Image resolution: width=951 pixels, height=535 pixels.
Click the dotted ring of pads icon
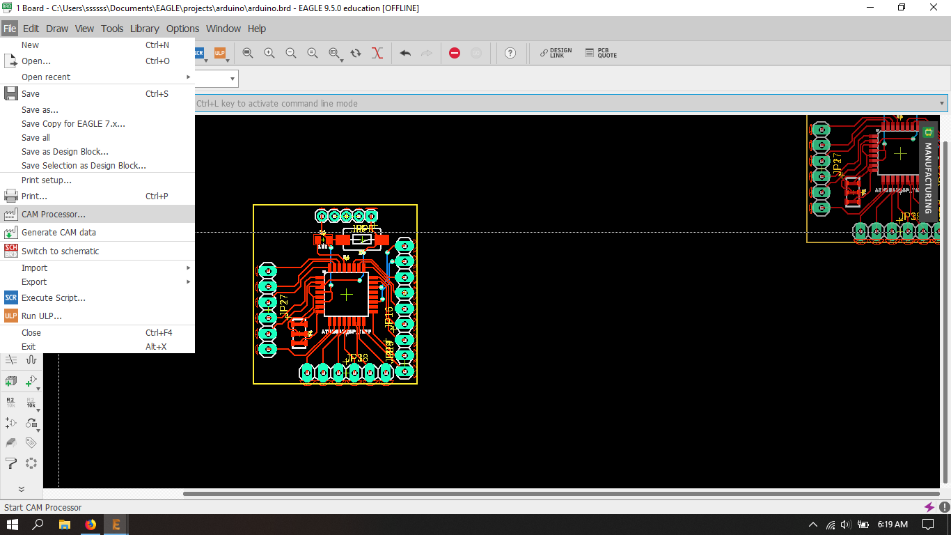(31, 463)
